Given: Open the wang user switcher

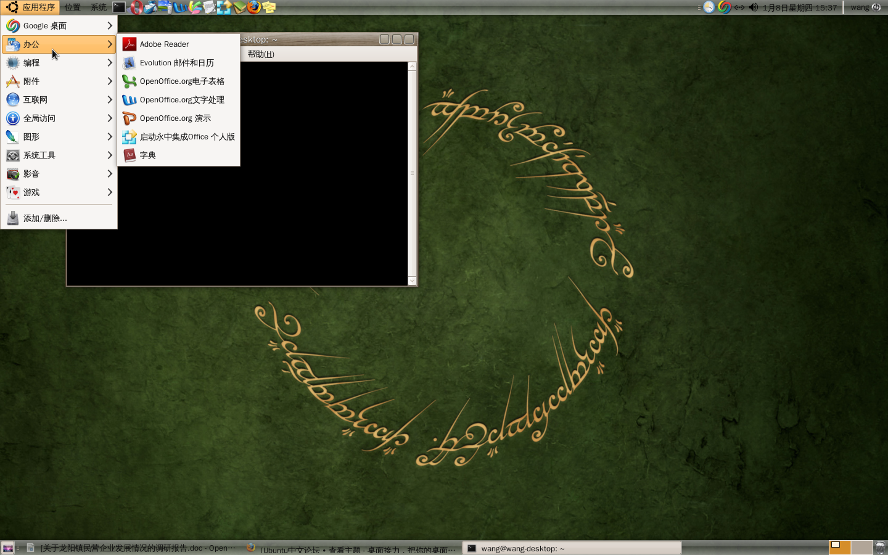Looking at the screenshot, I should [860, 7].
